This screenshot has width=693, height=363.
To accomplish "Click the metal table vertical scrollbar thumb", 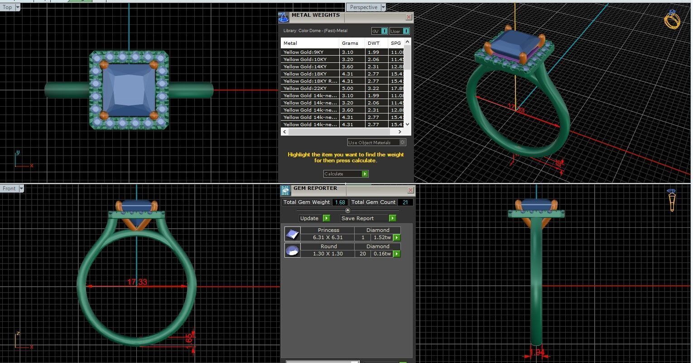I will point(408,57).
